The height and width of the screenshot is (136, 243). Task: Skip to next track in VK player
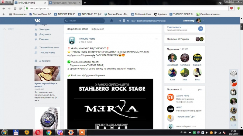coord(128,21)
